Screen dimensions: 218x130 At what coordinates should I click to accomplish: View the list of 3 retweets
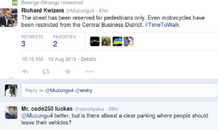pos(32,41)
